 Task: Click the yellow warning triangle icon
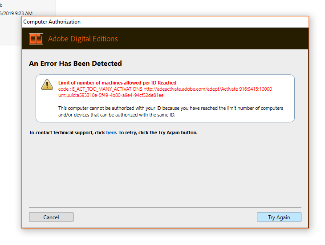[47, 84]
